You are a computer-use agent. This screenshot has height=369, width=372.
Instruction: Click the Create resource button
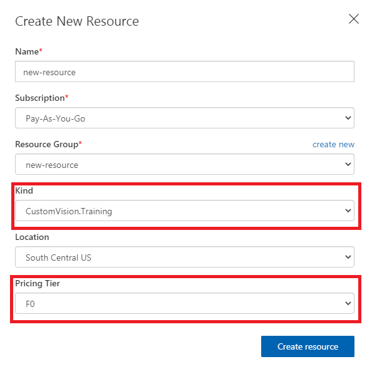point(307,346)
